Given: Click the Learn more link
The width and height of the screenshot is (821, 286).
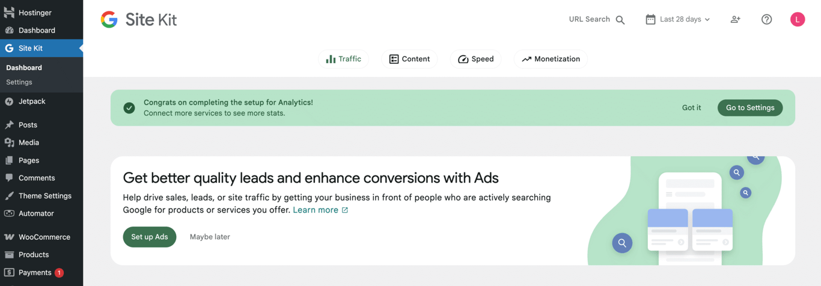Looking at the screenshot, I should pyautogui.click(x=316, y=210).
